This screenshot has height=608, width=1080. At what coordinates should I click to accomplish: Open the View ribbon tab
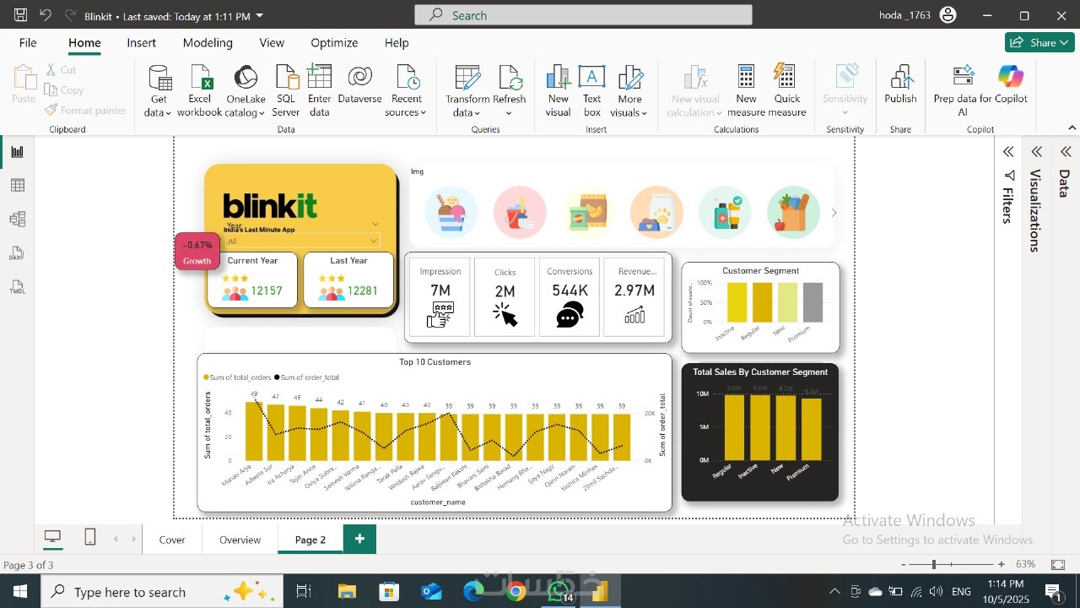pos(272,42)
